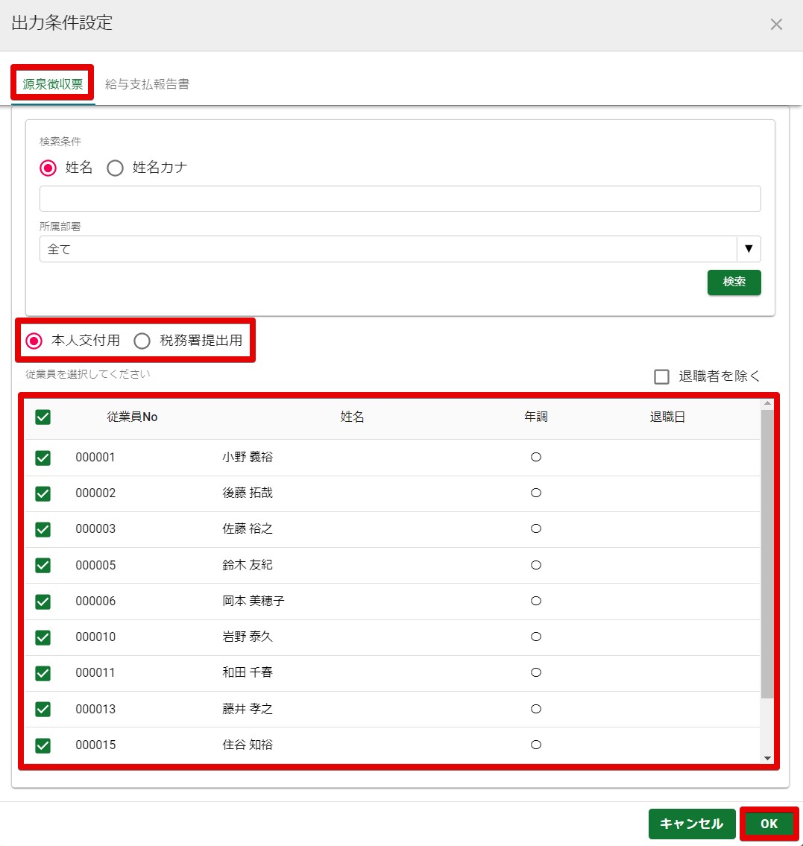Close the 出力条件設定 dialog with X

[x=776, y=25]
